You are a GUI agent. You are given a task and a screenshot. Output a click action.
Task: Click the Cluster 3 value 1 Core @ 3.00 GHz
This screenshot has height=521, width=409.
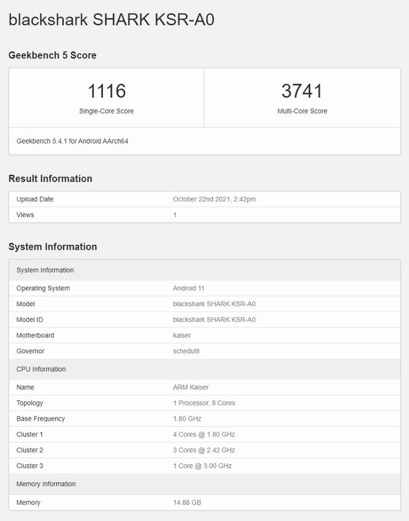click(202, 466)
